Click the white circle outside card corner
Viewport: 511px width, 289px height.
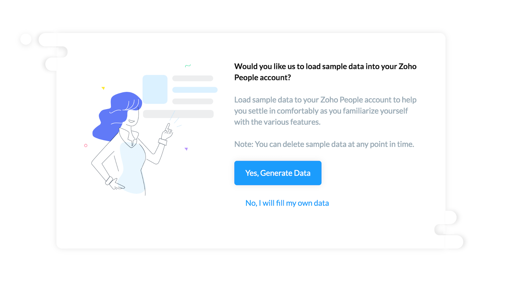26,39
